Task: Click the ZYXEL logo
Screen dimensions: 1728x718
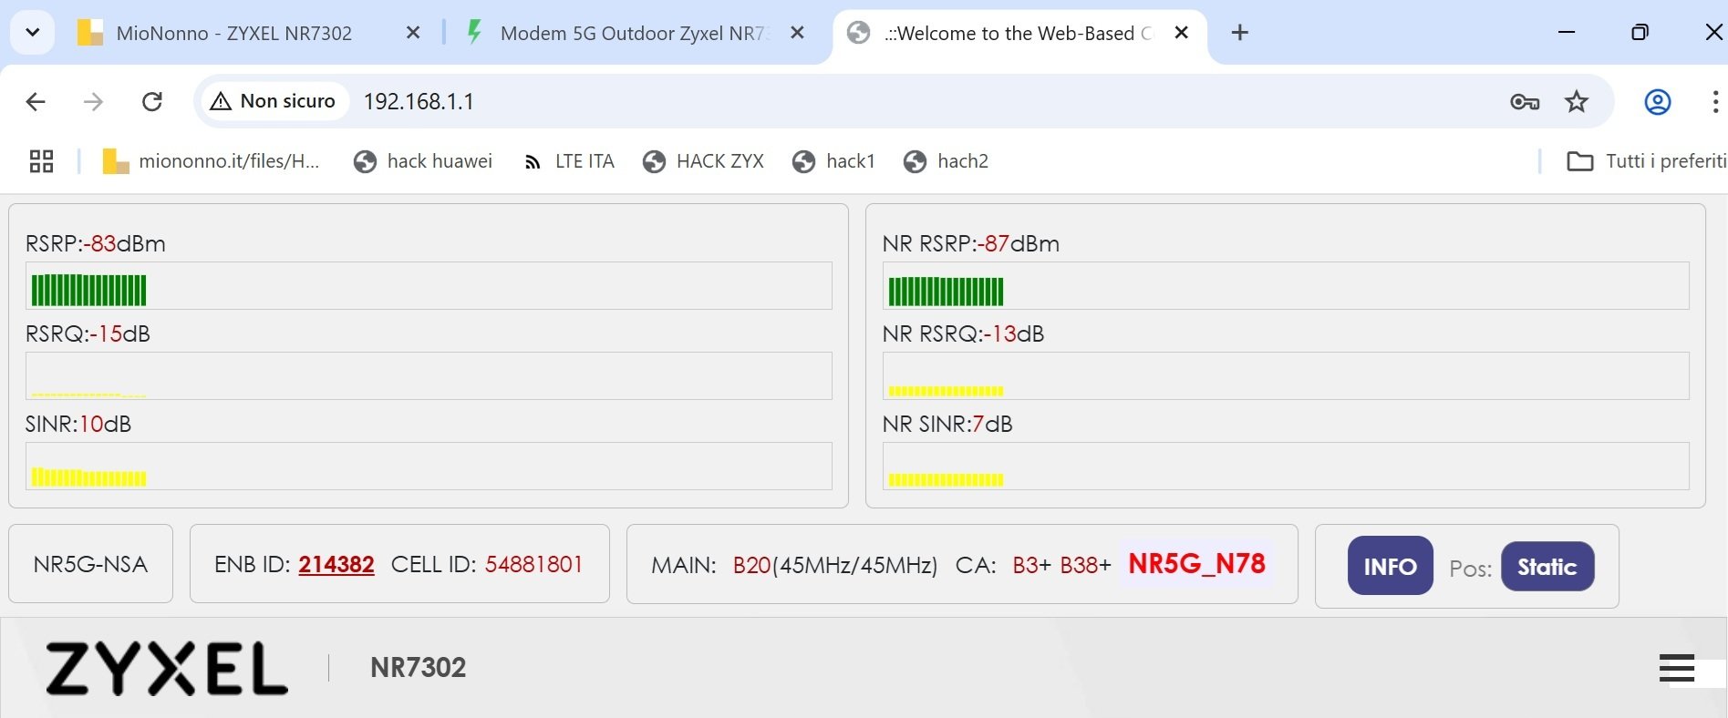Action: pos(167,668)
